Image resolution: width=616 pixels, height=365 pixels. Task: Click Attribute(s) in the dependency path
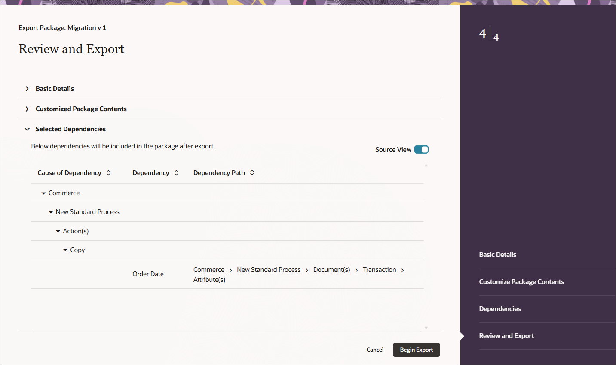pyautogui.click(x=209, y=280)
